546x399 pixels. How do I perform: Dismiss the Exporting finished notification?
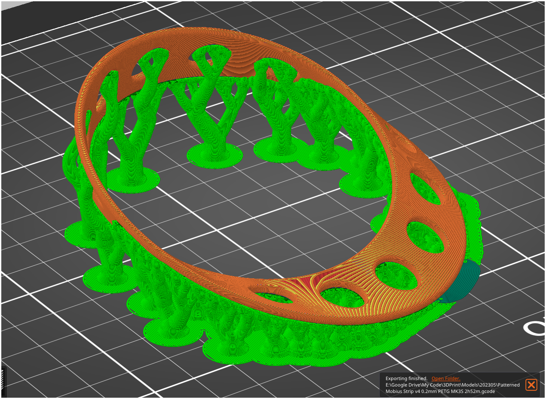[x=532, y=385]
